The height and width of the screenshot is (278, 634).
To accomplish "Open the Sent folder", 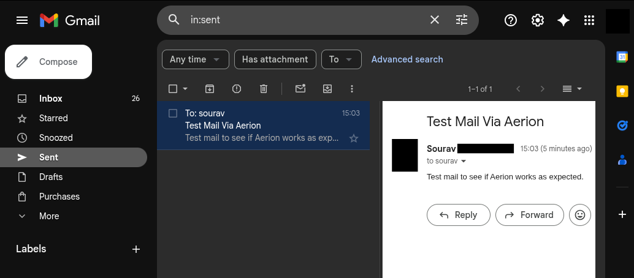I will 74,157.
